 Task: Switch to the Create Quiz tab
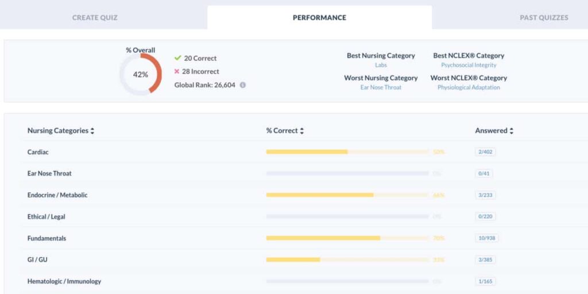pos(95,17)
